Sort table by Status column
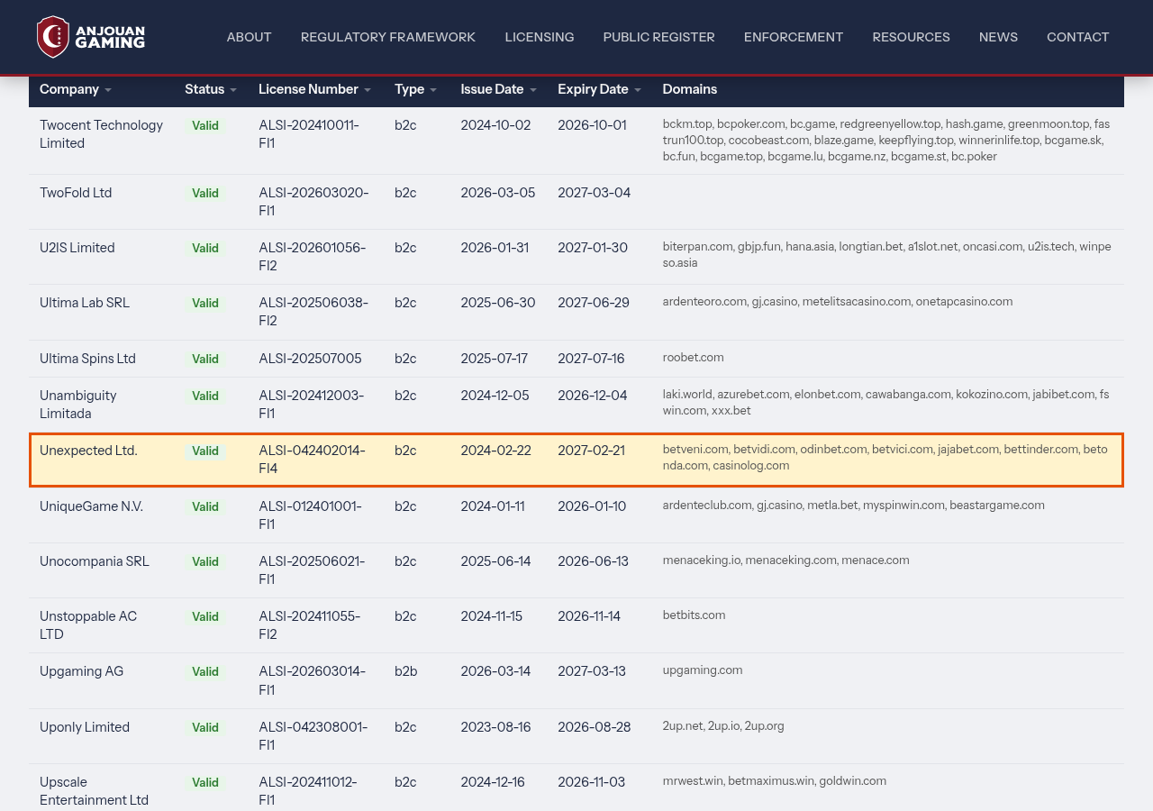 coord(211,89)
